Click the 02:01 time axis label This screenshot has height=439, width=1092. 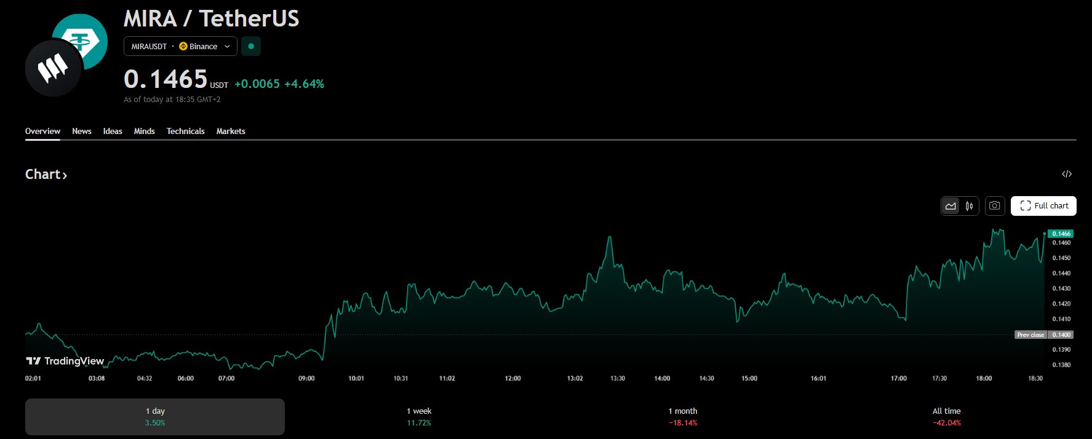coord(33,378)
